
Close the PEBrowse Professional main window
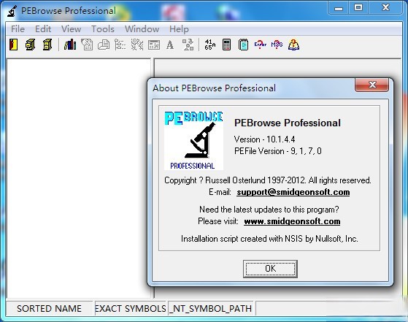coord(385,8)
